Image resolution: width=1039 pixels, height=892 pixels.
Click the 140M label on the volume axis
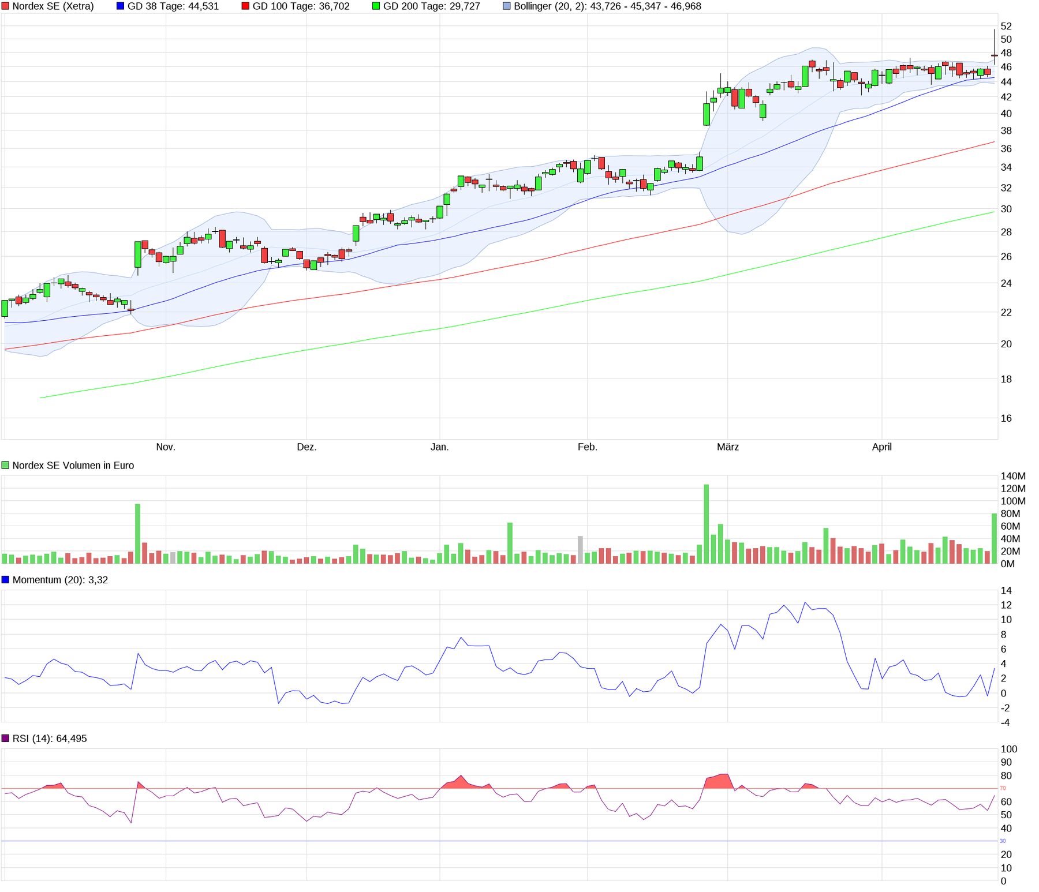coord(1012,477)
